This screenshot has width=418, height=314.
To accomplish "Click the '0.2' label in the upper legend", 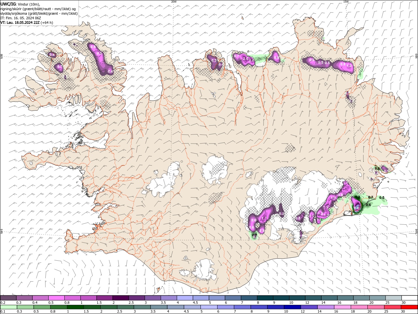I will coord(3,303).
